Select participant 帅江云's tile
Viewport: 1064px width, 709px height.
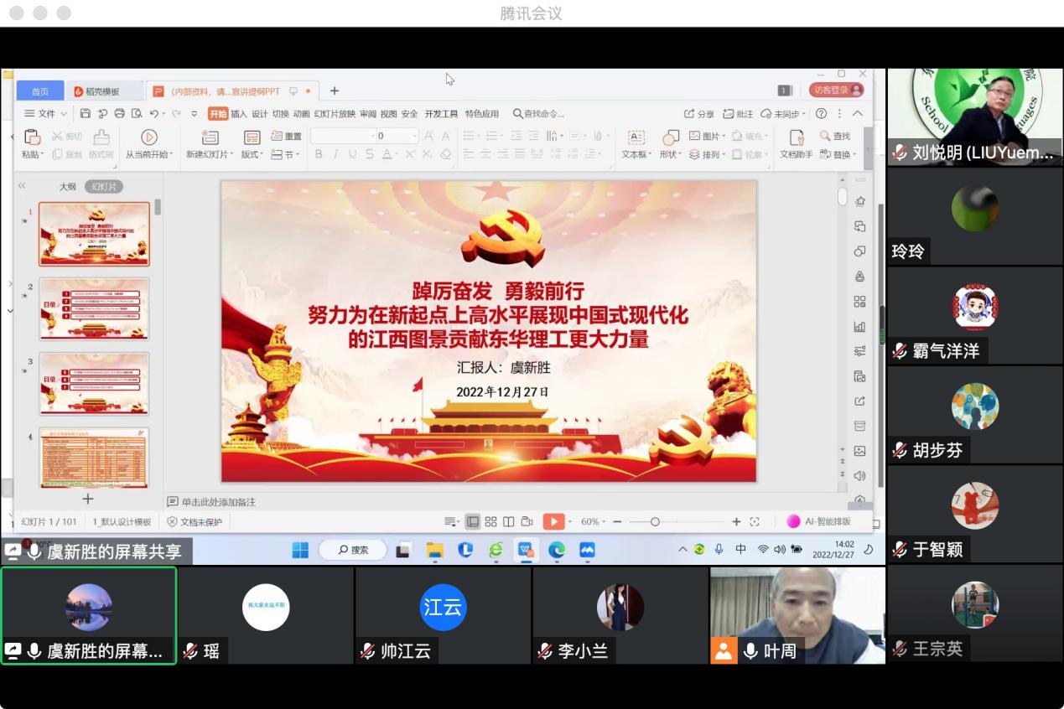coord(443,615)
